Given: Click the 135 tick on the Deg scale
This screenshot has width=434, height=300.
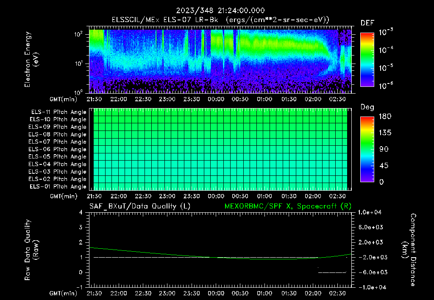Looking at the screenshot, I should [x=385, y=133].
